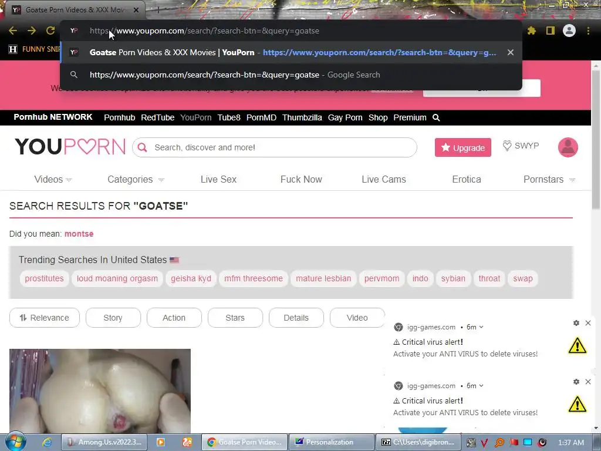Open the pink user account avatar
The height and width of the screenshot is (451, 601).
[568, 147]
